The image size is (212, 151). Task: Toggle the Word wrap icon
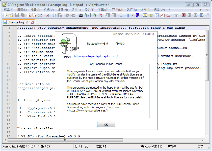tap(122, 15)
